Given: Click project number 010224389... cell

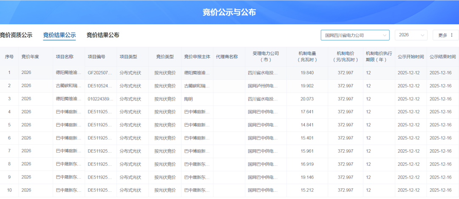Looking at the screenshot, I should point(100,99).
